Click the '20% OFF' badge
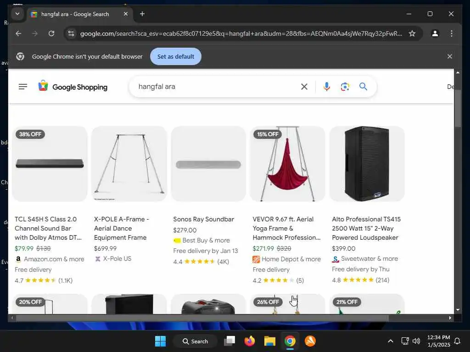The height and width of the screenshot is (352, 470). (30, 302)
